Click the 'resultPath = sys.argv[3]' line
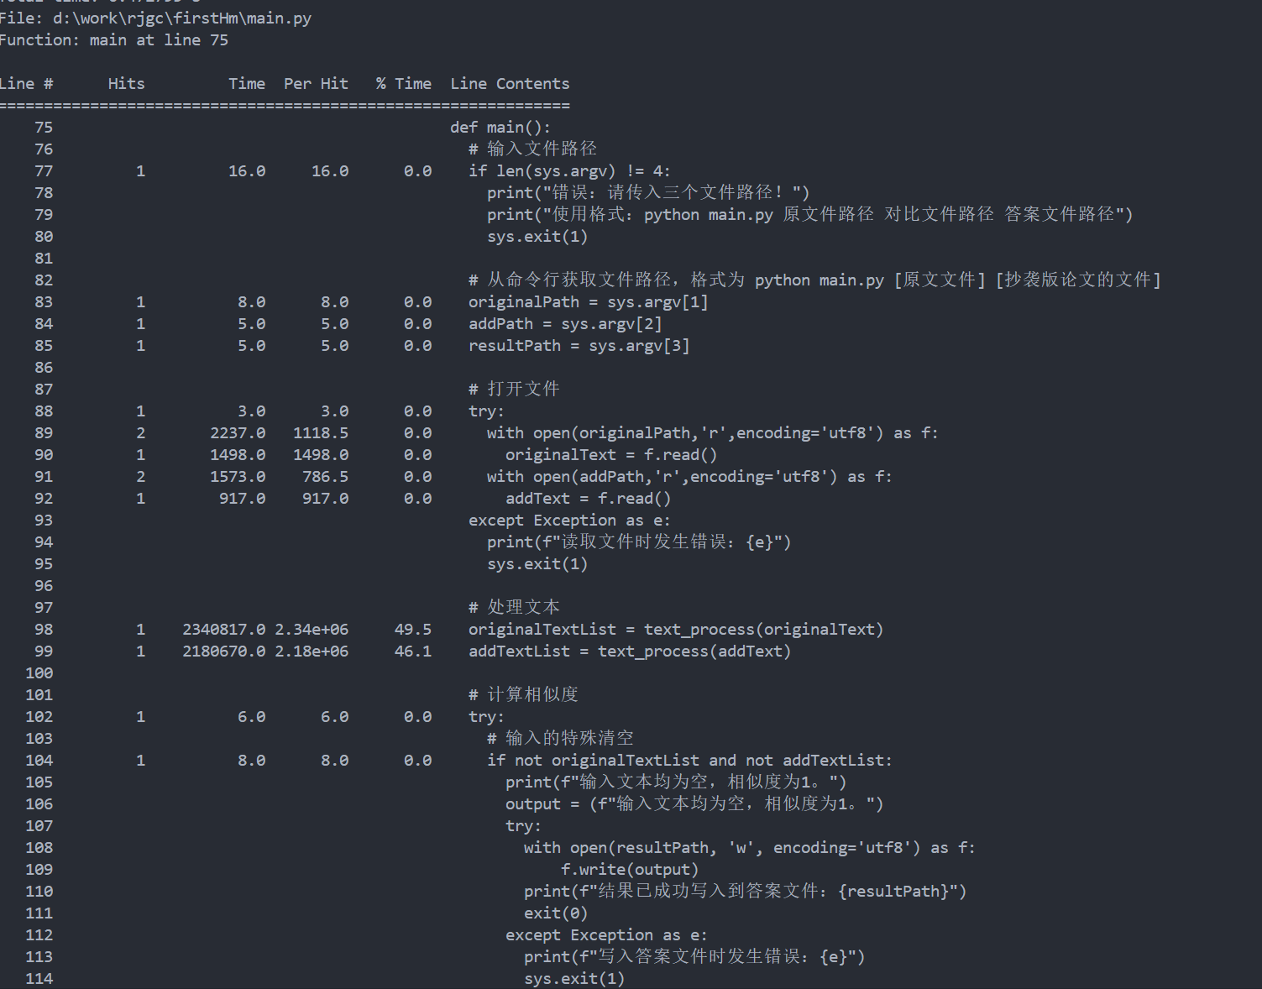 579,346
